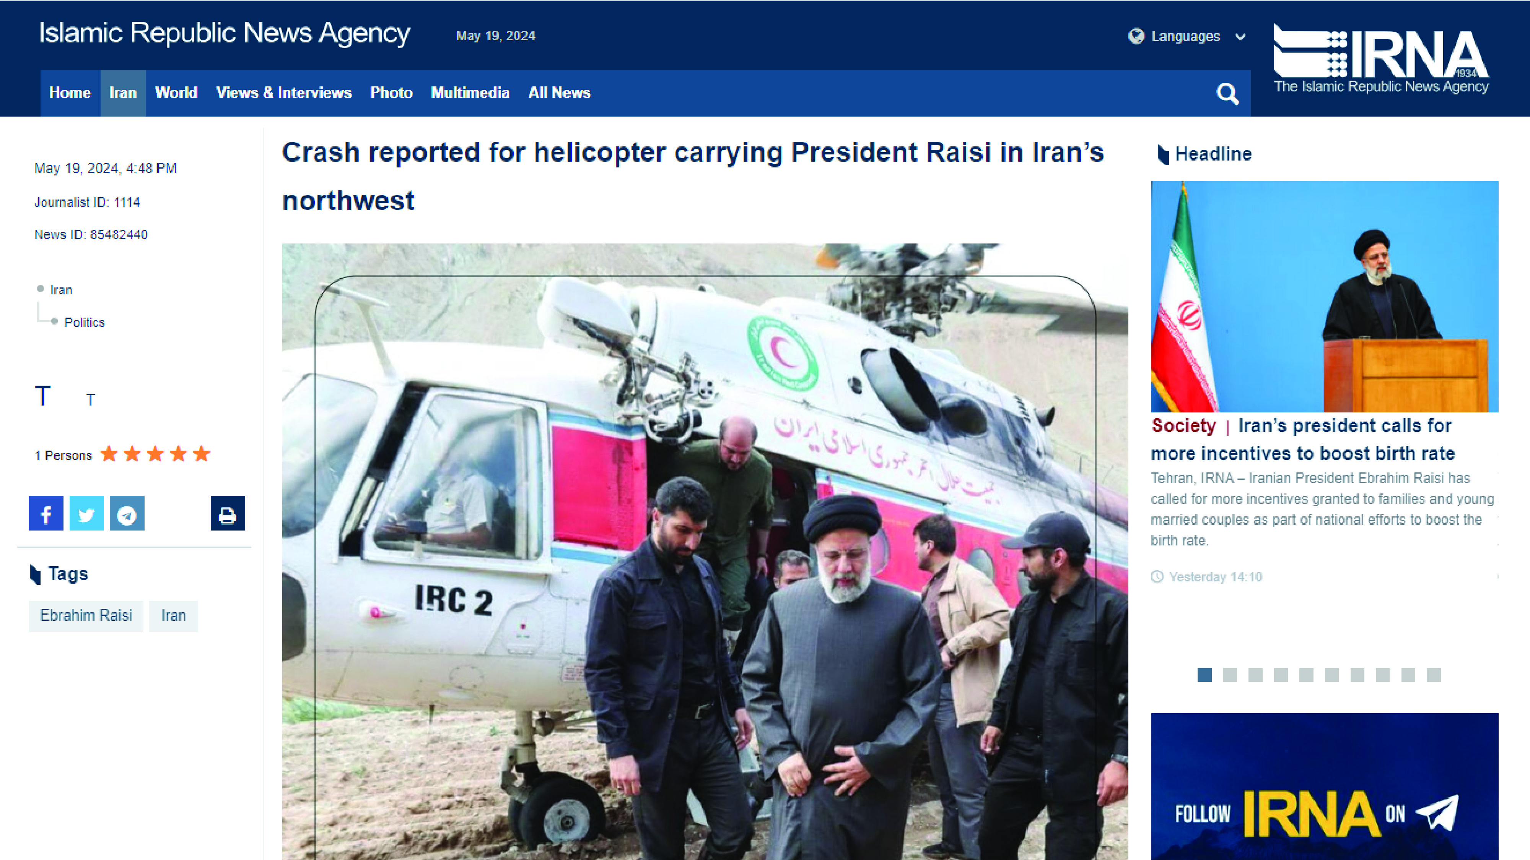This screenshot has height=860, width=1530.
Task: Share article via Telegram icon
Action: tap(127, 513)
